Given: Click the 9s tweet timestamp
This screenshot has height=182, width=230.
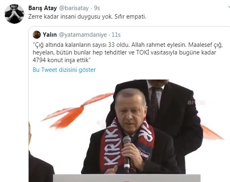Looking at the screenshot, I should point(97,8).
